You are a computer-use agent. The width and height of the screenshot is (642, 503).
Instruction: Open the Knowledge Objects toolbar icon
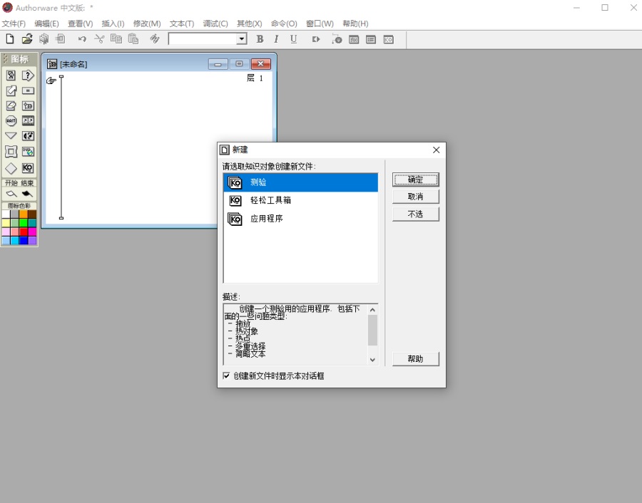click(388, 39)
